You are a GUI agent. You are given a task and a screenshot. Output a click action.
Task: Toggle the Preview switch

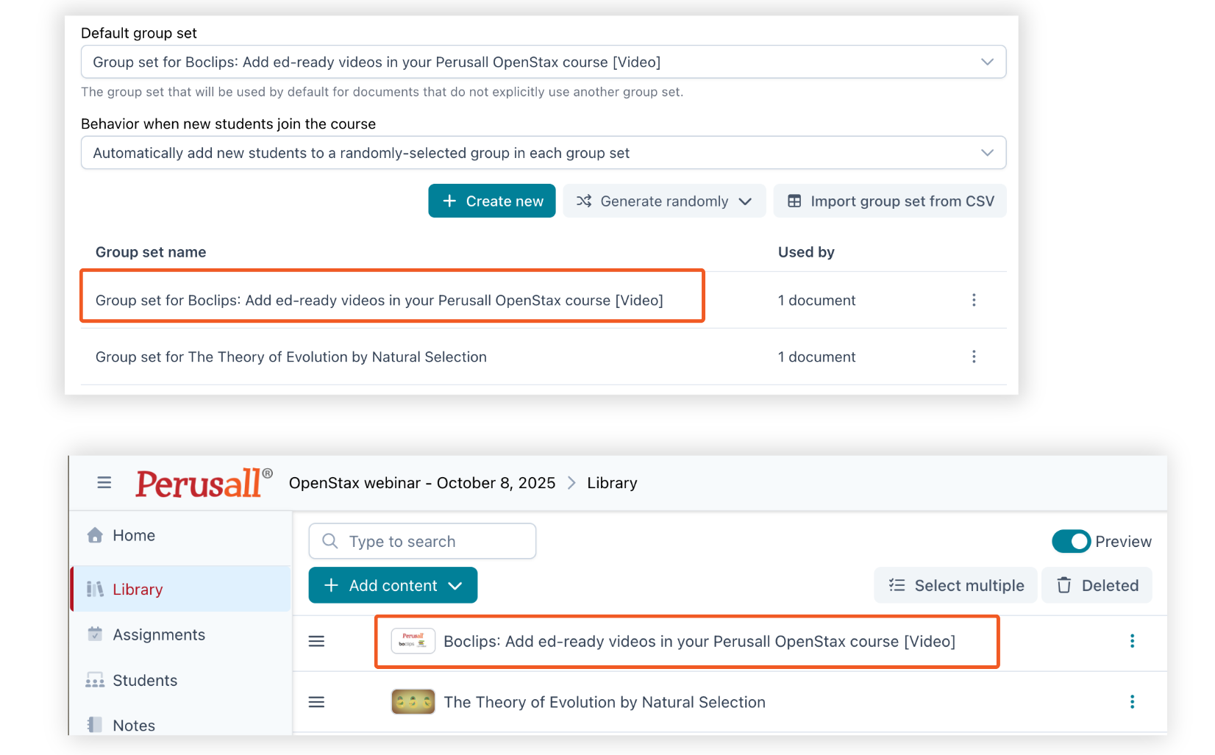pyautogui.click(x=1071, y=541)
